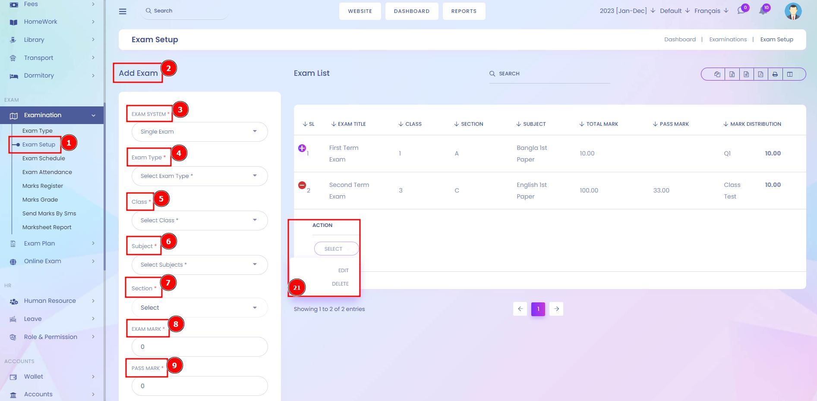Screen dimensions: 817x401
Task: Open the Select Subjects dropdown
Action: [200, 265]
